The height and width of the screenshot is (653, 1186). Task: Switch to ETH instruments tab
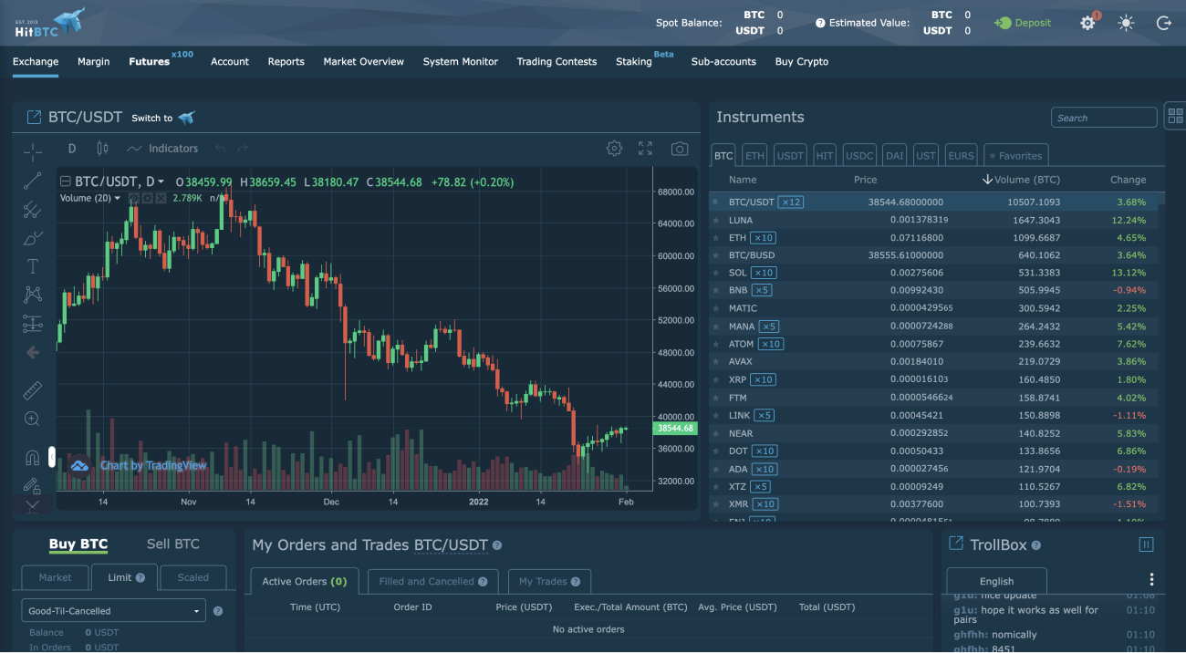[x=754, y=155]
